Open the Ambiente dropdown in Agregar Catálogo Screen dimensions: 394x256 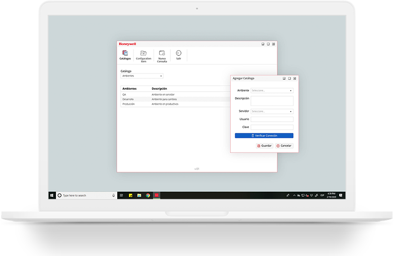pyautogui.click(x=272, y=91)
